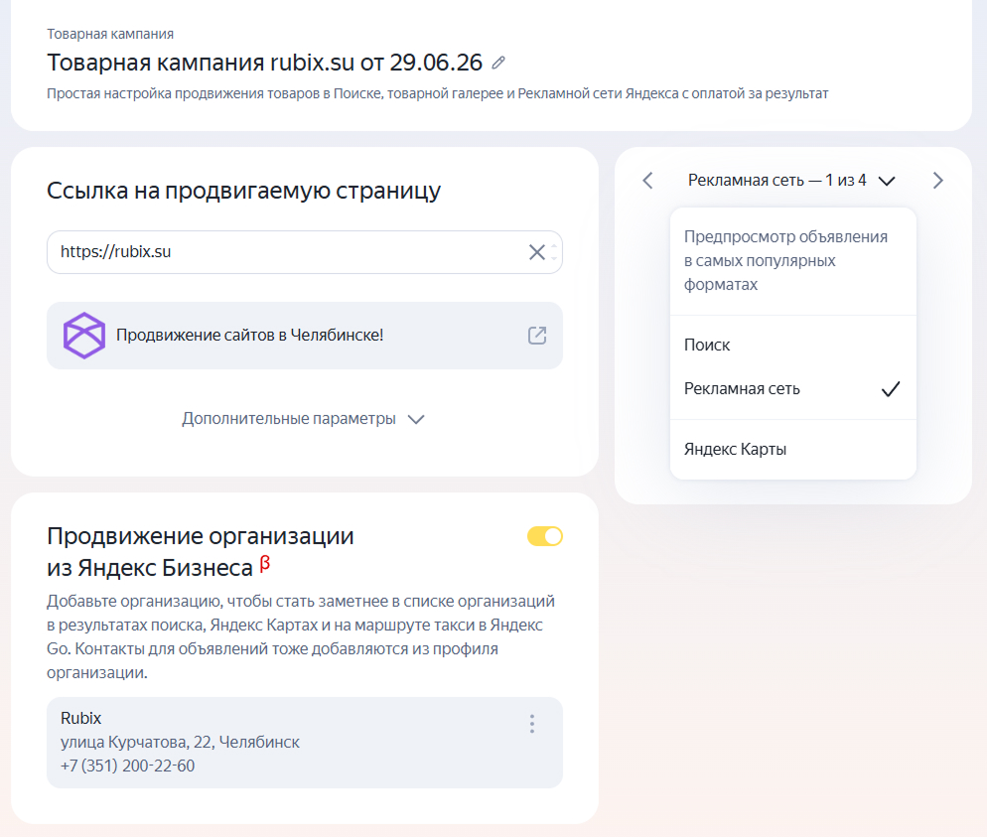The image size is (987, 837).
Task: Click the campaign title text
Action: [264, 63]
